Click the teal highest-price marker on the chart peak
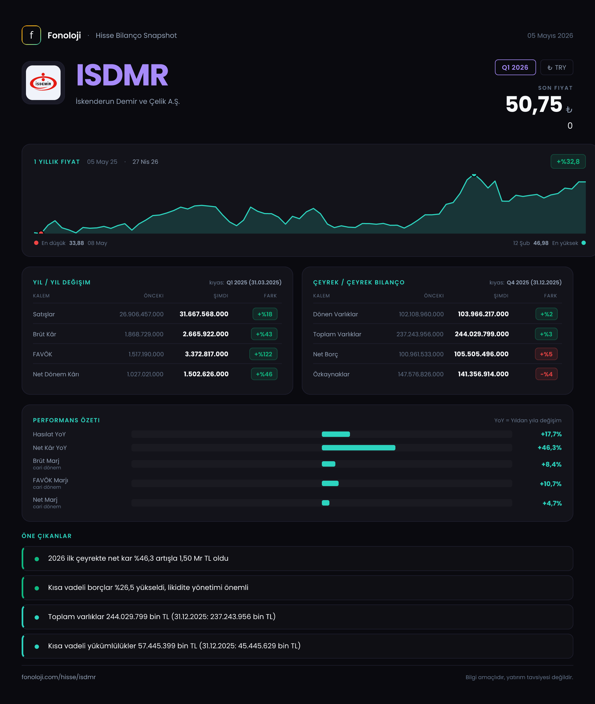Screen dimensions: 595x704 (474, 175)
